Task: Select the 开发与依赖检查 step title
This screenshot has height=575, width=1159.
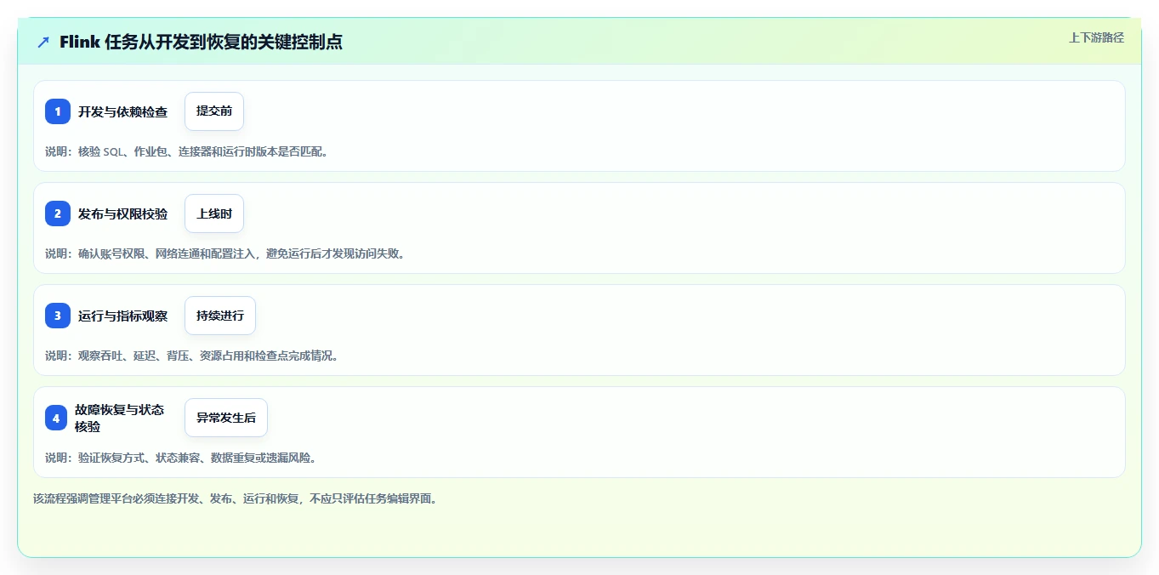Action: click(122, 111)
